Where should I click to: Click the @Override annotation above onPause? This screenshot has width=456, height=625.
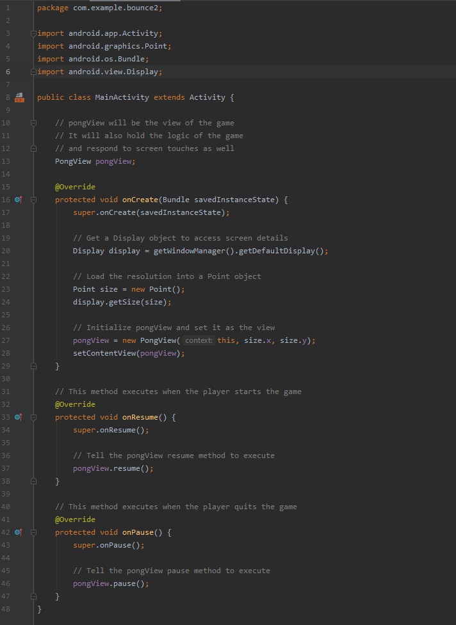click(75, 520)
